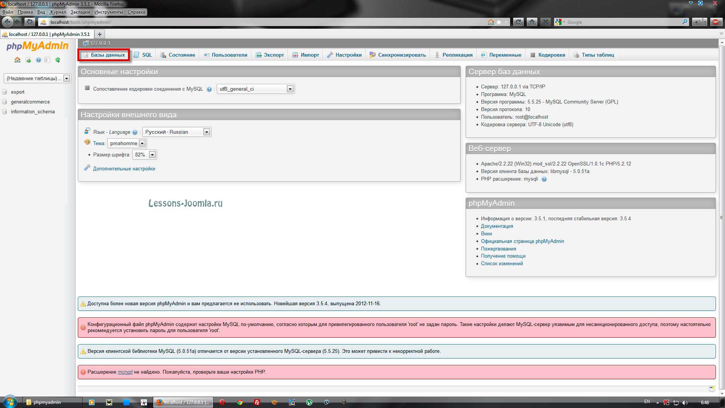This screenshot has height=408, width=725.
Task: Click the documentation pages icon in sidebar
Action: (x=47, y=60)
